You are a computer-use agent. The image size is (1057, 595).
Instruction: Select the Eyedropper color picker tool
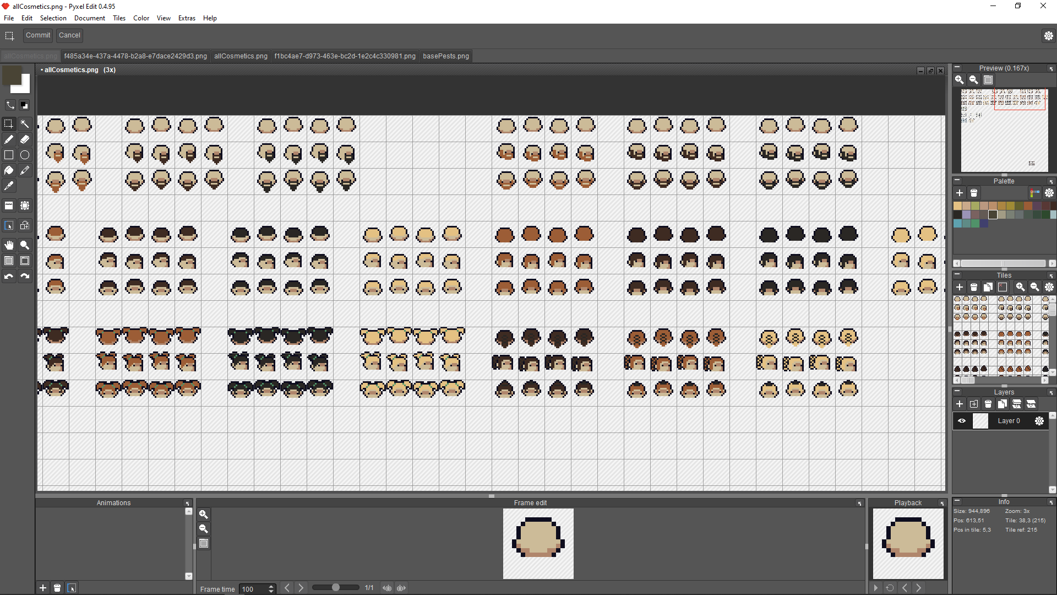[x=9, y=186]
